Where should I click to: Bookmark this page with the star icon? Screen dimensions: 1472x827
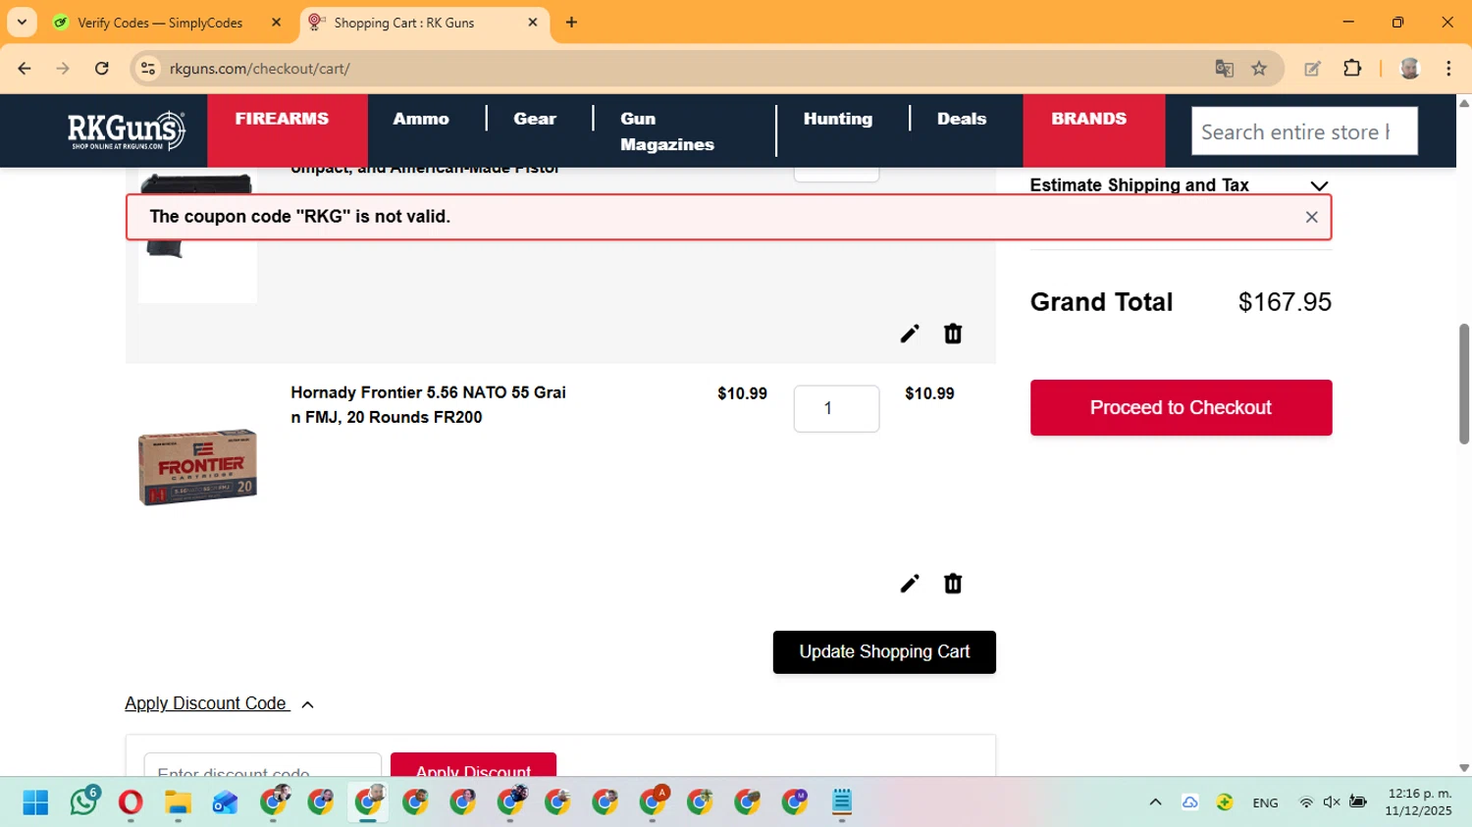coord(1259,69)
